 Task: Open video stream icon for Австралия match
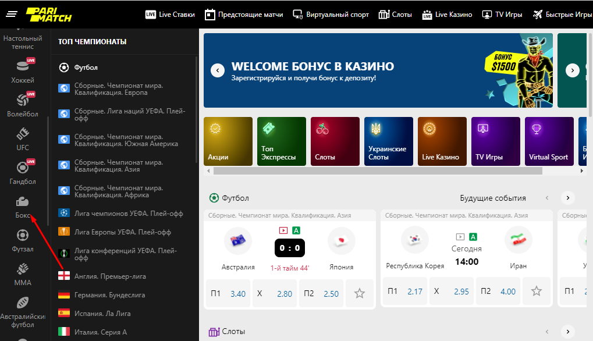pyautogui.click(x=283, y=230)
